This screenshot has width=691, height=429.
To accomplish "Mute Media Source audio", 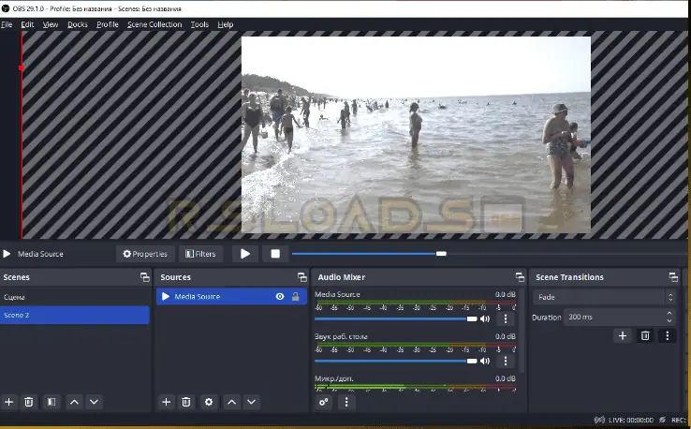I will point(485,318).
